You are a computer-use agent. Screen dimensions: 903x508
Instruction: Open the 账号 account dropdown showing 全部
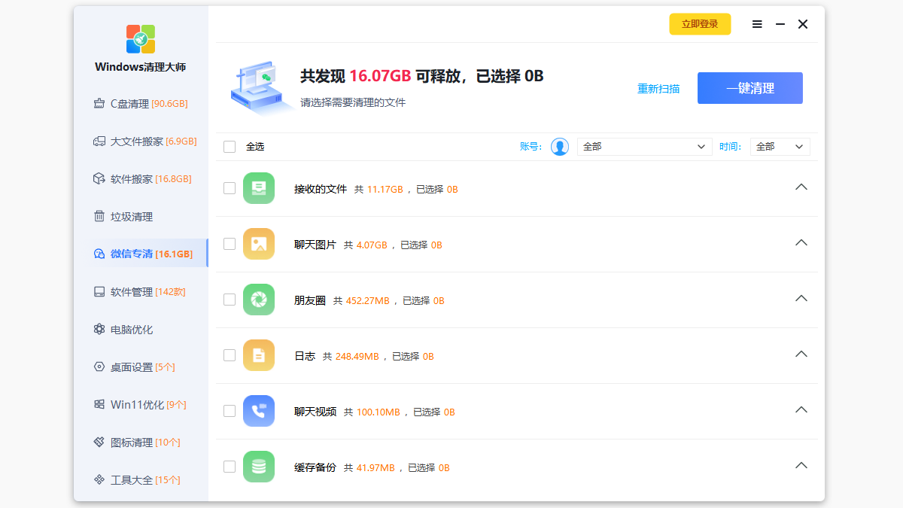[x=645, y=147]
